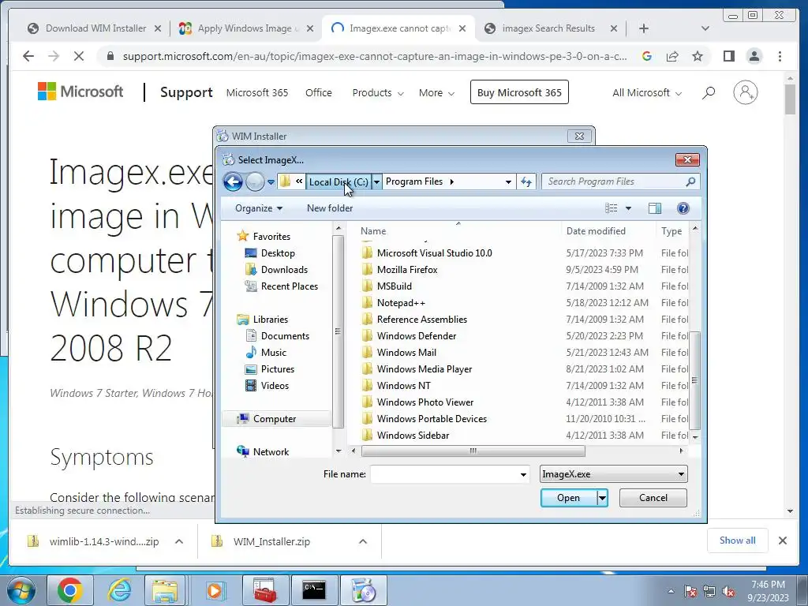Select Downloads in the navigation pane
Screen dimensions: 808x606
284,270
